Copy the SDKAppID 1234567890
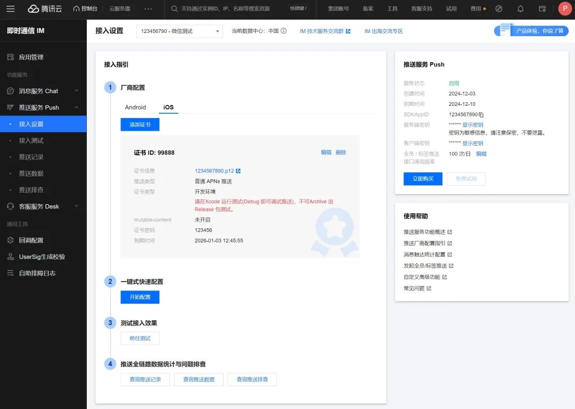Viewport: 575px width, 409px height. coord(481,115)
